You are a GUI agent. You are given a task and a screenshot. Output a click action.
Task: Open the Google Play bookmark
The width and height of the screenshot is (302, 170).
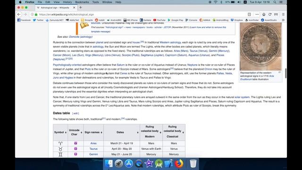[x=175, y=20]
